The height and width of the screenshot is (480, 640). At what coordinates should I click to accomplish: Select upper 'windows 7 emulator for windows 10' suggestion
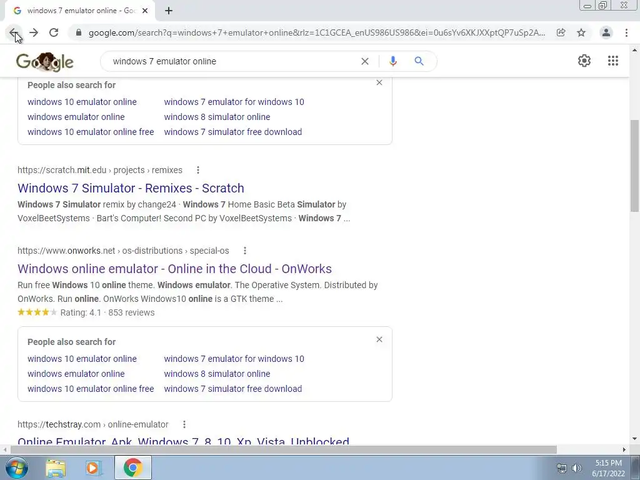[x=234, y=102]
